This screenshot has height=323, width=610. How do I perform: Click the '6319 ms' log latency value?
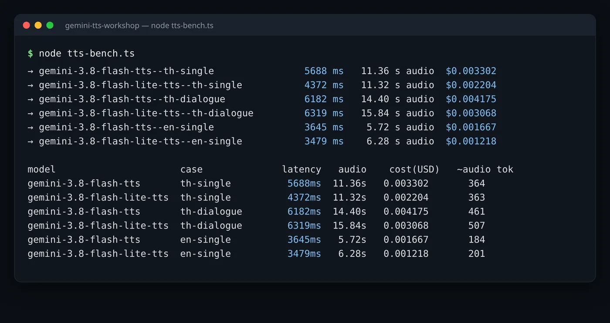tap(324, 113)
